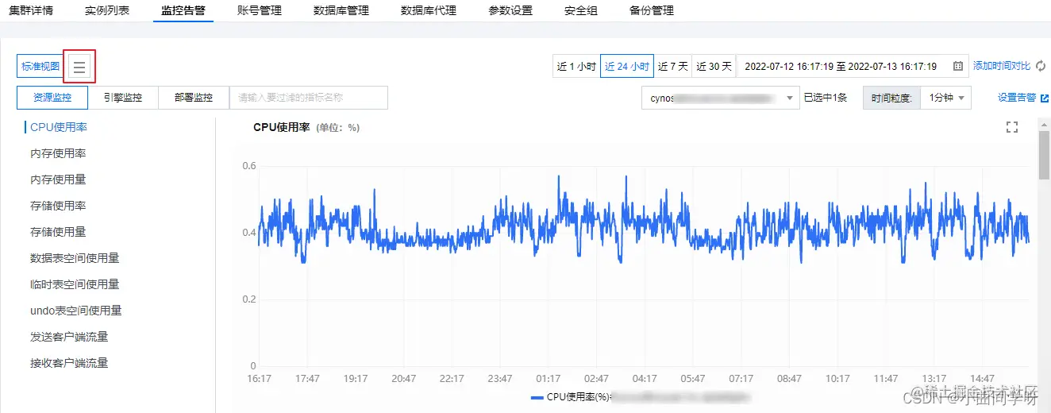Click the CPU使用率 chart title
This screenshot has height=413, width=1051.
click(282, 127)
